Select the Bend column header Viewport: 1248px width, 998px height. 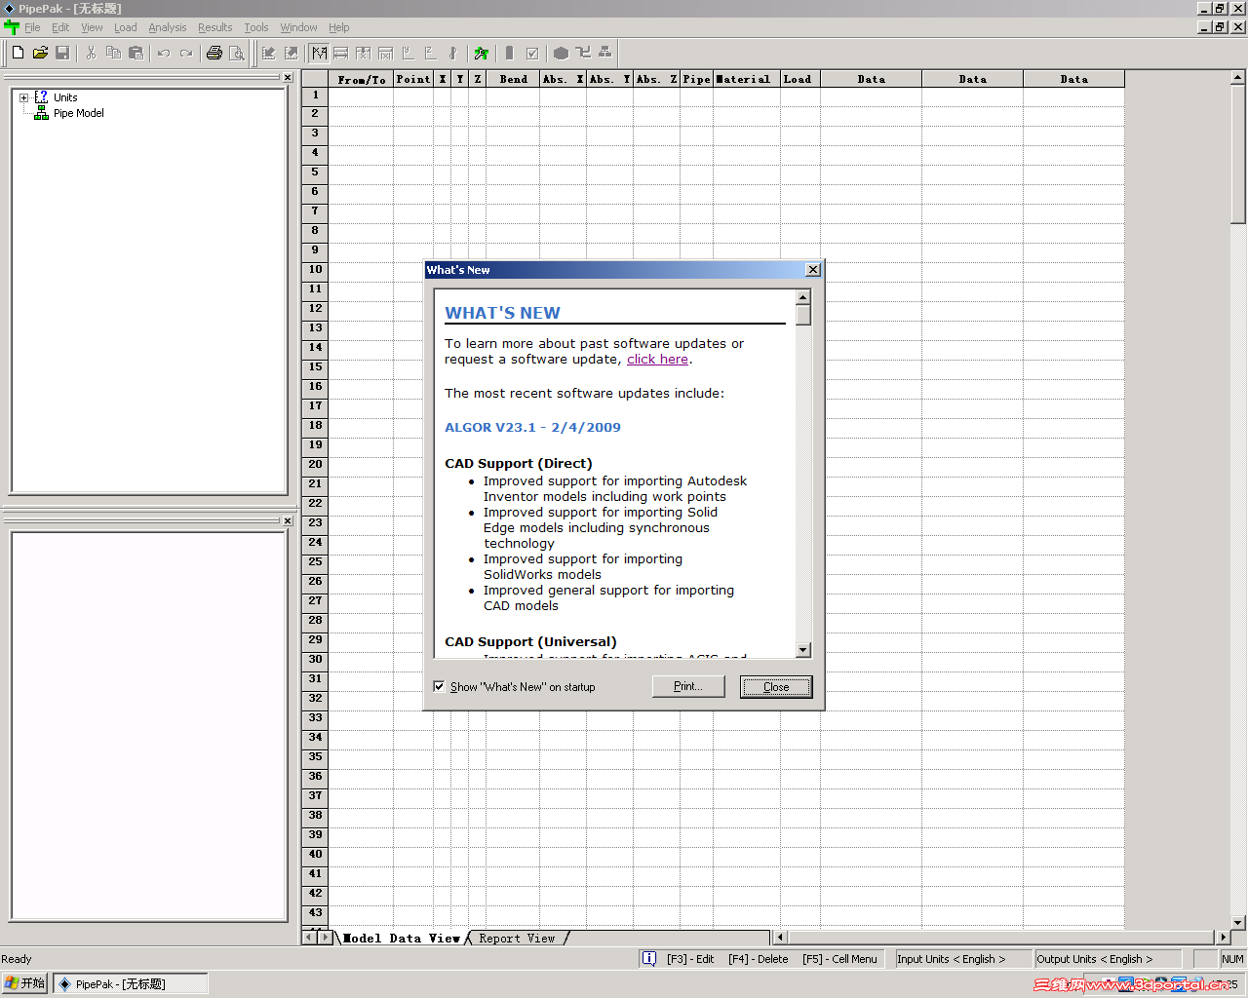coord(513,79)
